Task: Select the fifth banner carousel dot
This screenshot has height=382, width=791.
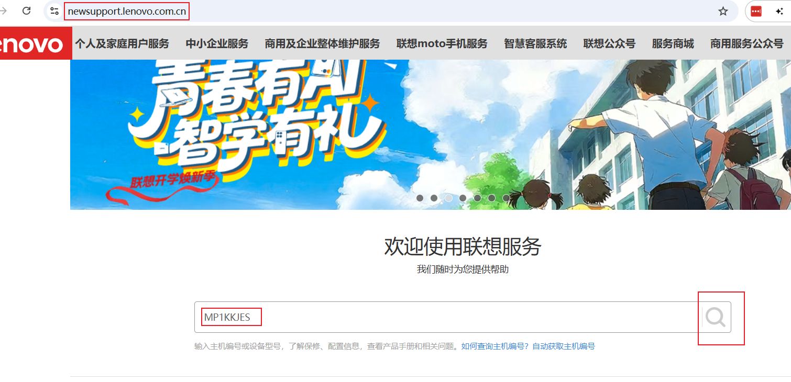Action: click(477, 198)
